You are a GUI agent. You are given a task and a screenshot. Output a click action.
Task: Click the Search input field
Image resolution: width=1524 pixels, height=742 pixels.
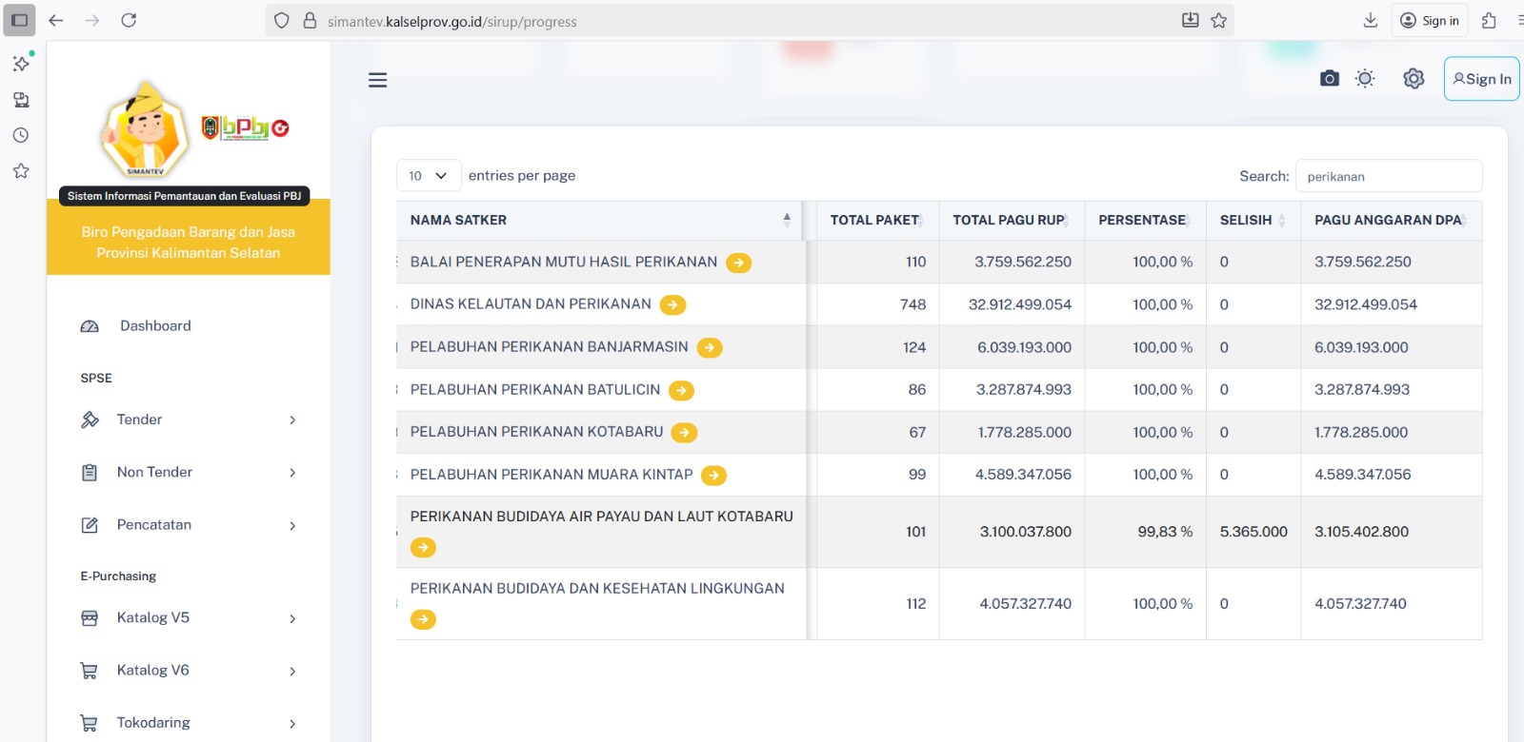(1388, 176)
